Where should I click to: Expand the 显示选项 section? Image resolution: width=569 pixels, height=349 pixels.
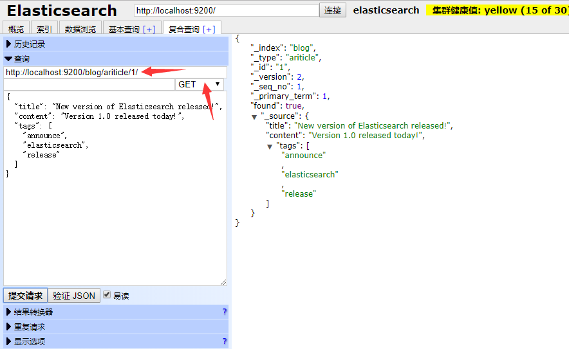116,341
